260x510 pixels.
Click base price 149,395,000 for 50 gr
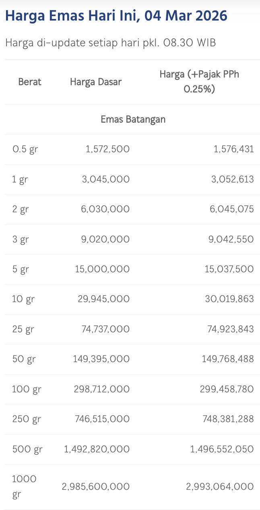pyautogui.click(x=101, y=359)
